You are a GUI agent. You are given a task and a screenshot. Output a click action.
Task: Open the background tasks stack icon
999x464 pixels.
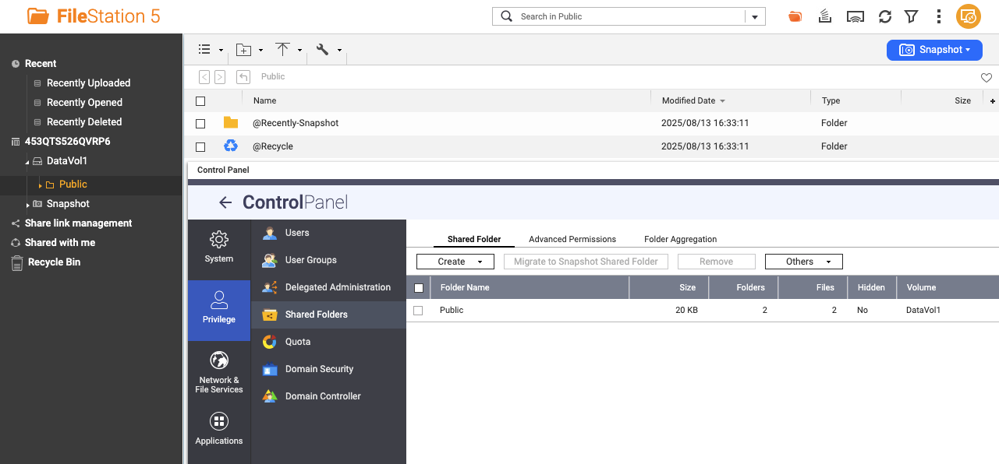click(825, 16)
